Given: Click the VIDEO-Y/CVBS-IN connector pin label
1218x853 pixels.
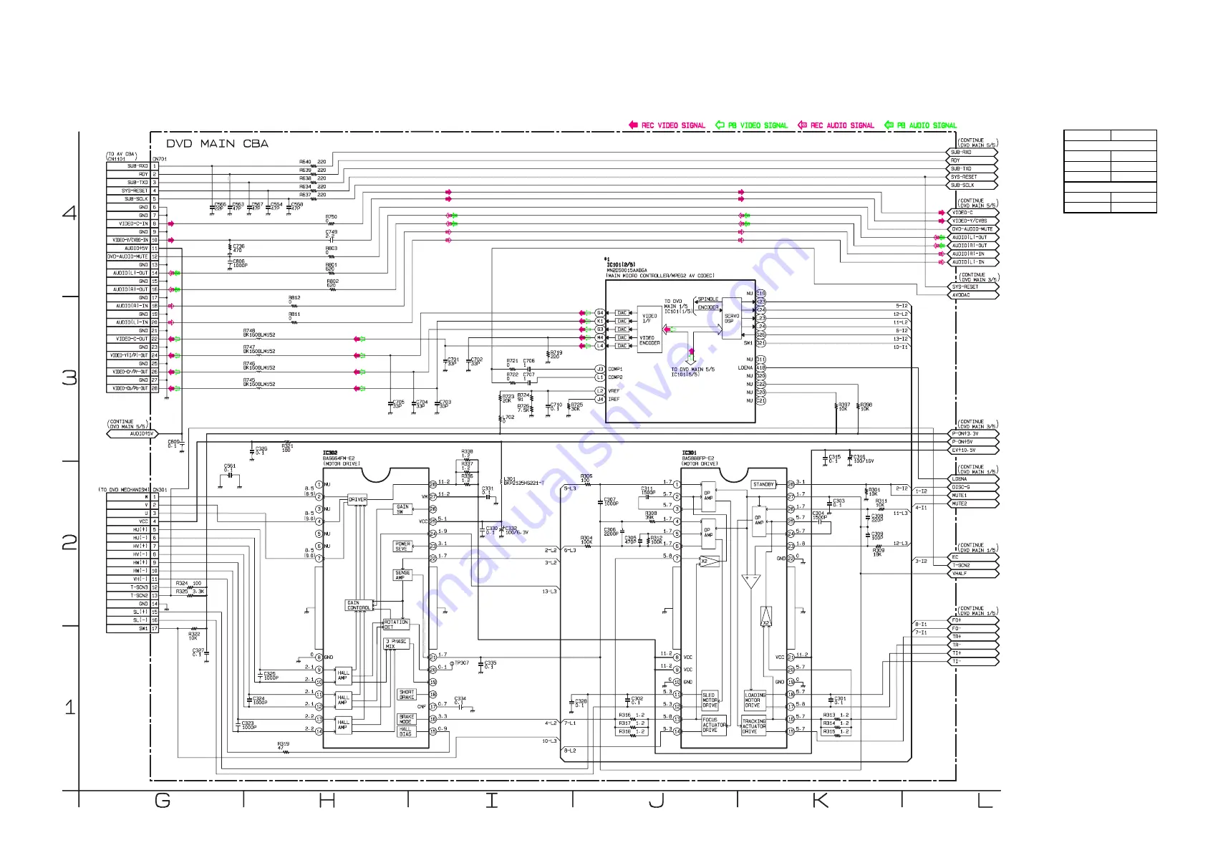Looking at the screenshot, I should [x=130, y=240].
